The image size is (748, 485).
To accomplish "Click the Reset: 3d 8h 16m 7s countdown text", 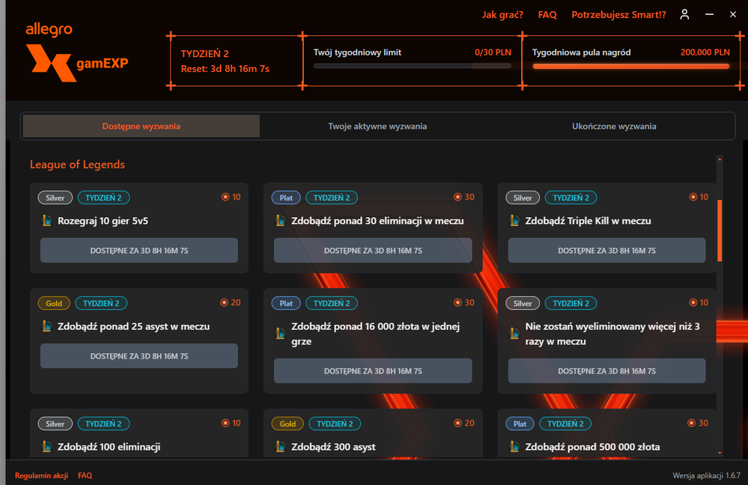I will click(225, 69).
